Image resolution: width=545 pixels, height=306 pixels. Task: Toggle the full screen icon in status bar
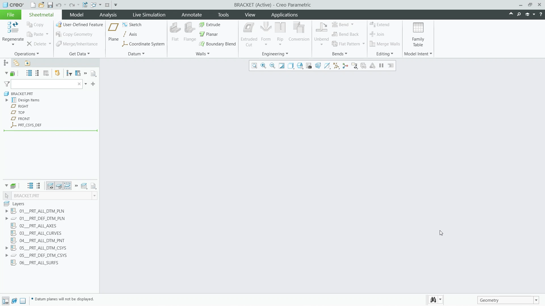[x=23, y=301]
